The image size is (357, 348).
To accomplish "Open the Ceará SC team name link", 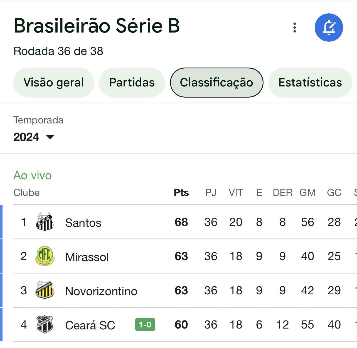I will (x=90, y=325).
